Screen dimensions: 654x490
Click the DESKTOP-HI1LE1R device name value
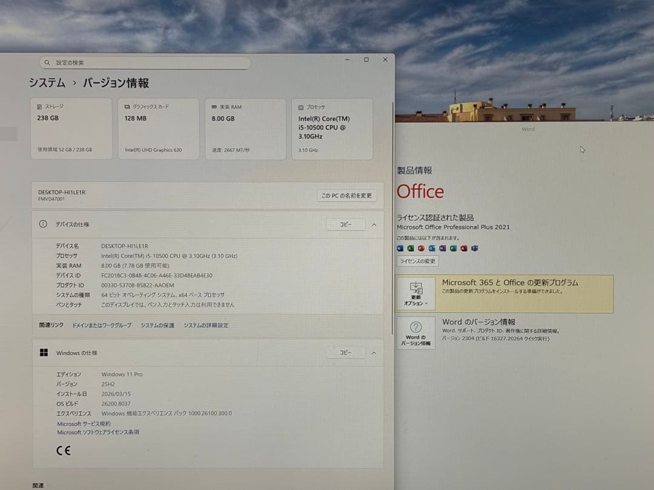(125, 246)
